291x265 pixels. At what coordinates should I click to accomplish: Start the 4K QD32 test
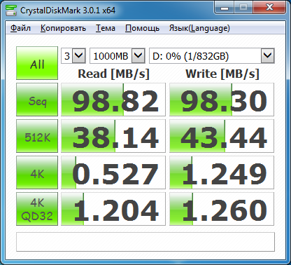(37, 209)
